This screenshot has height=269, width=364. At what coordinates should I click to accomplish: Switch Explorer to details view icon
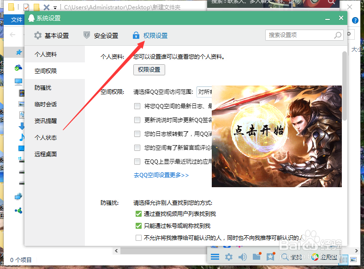point(344,260)
